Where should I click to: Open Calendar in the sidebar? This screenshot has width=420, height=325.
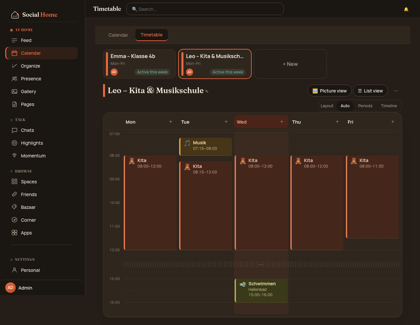[42, 53]
